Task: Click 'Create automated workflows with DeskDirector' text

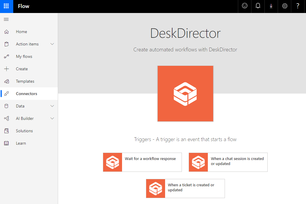Action: click(x=185, y=50)
